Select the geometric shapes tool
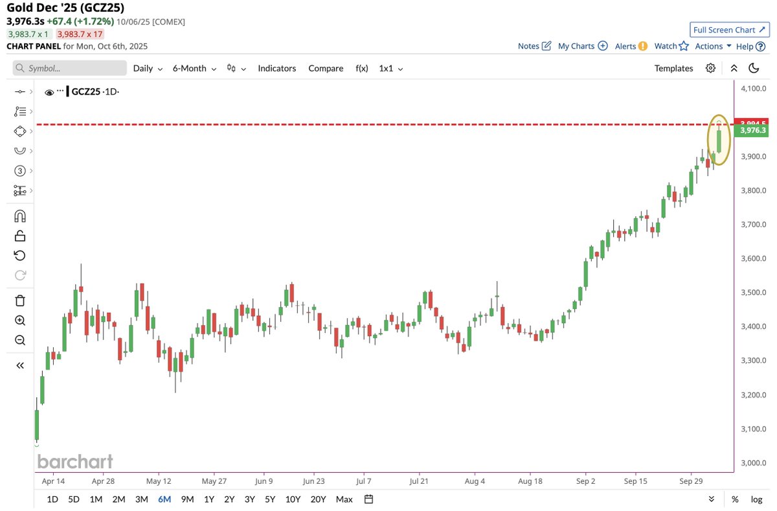This screenshot has height=511, width=777. [19, 131]
